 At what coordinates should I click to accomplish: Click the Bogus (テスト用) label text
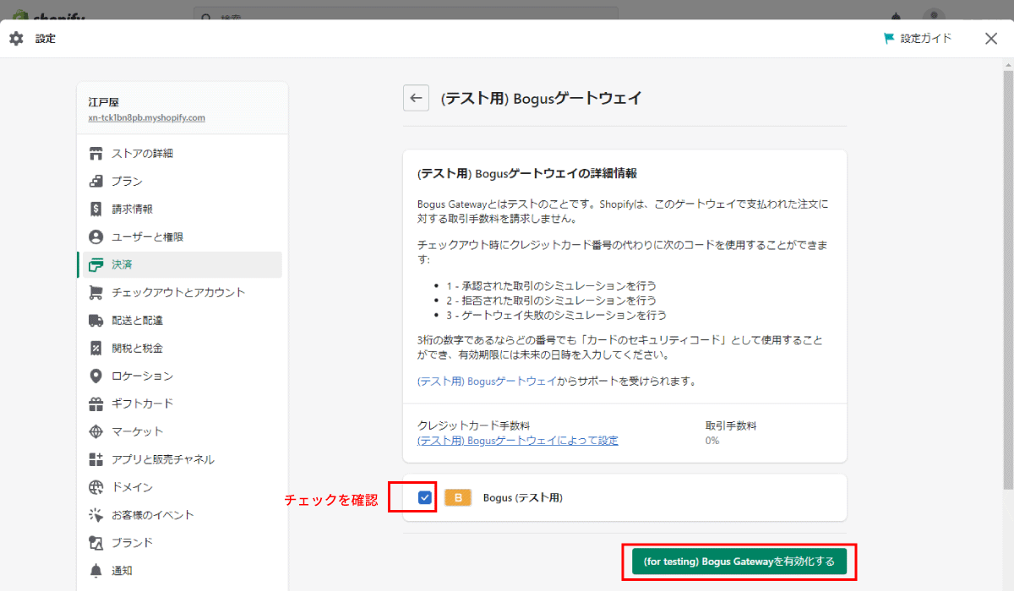[523, 498]
